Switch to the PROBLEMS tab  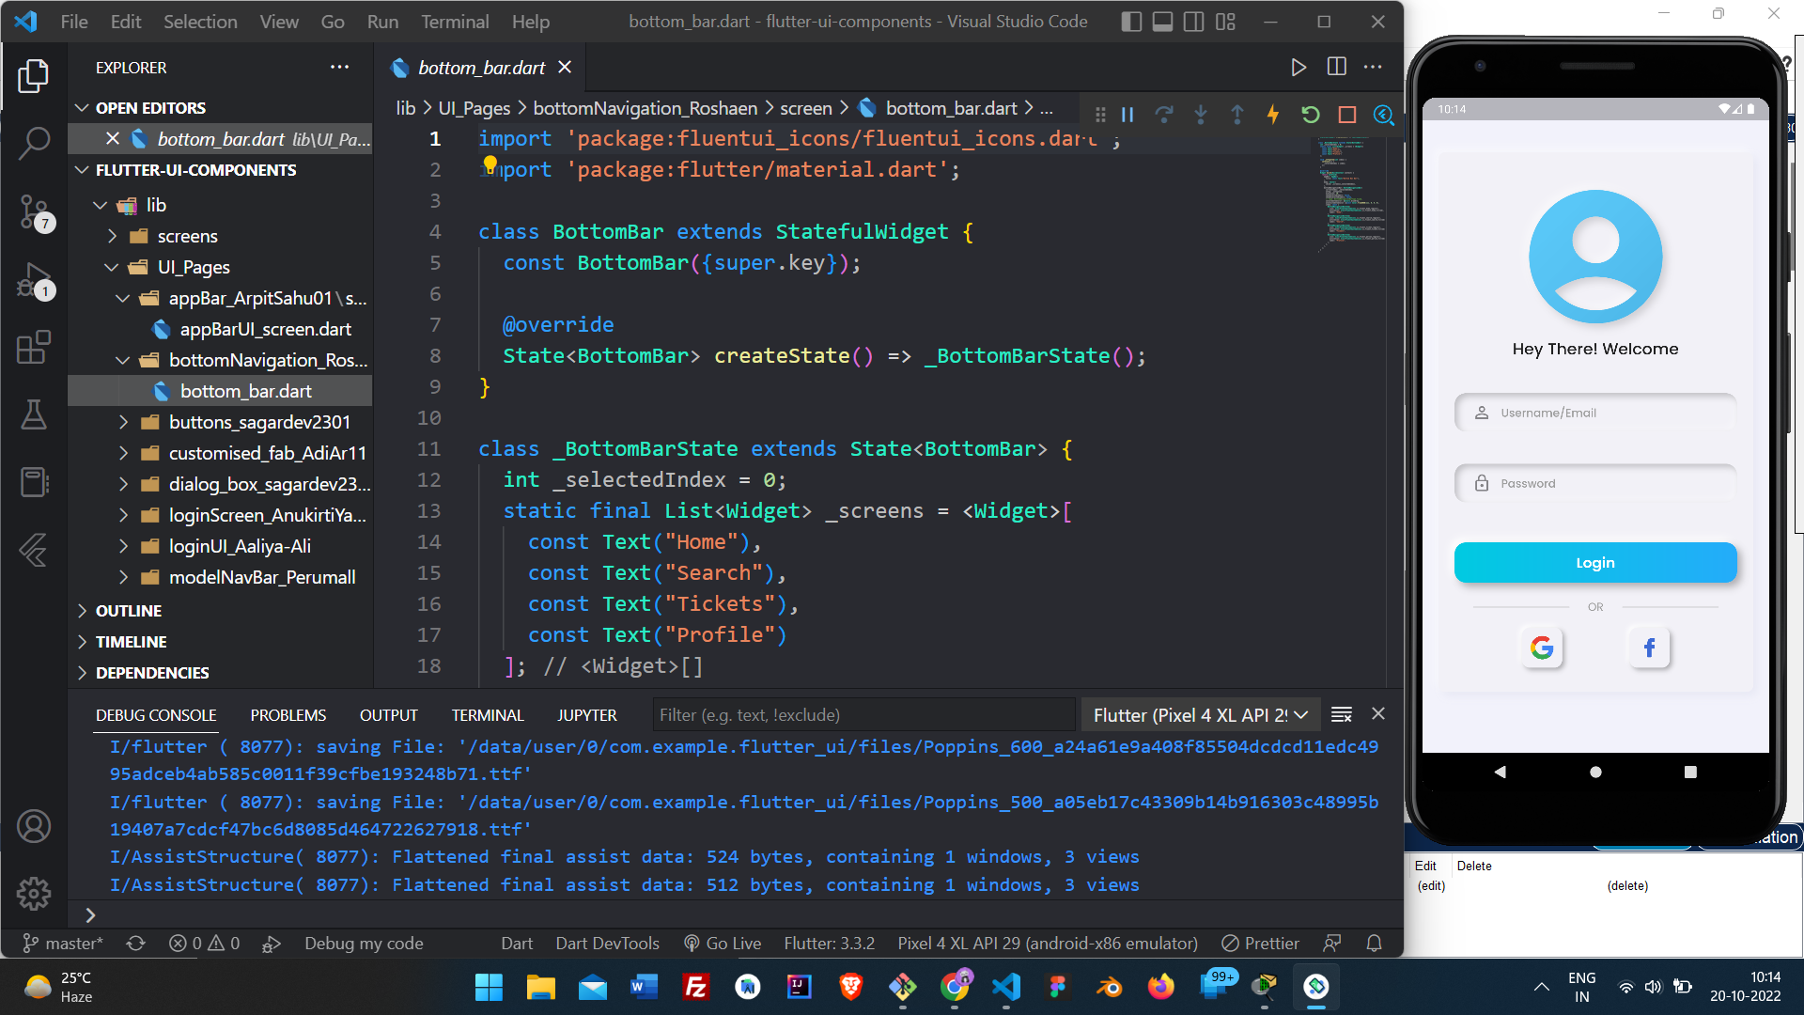coord(288,715)
